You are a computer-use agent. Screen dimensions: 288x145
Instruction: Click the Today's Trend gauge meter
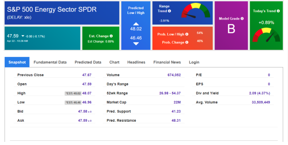pos(266,35)
